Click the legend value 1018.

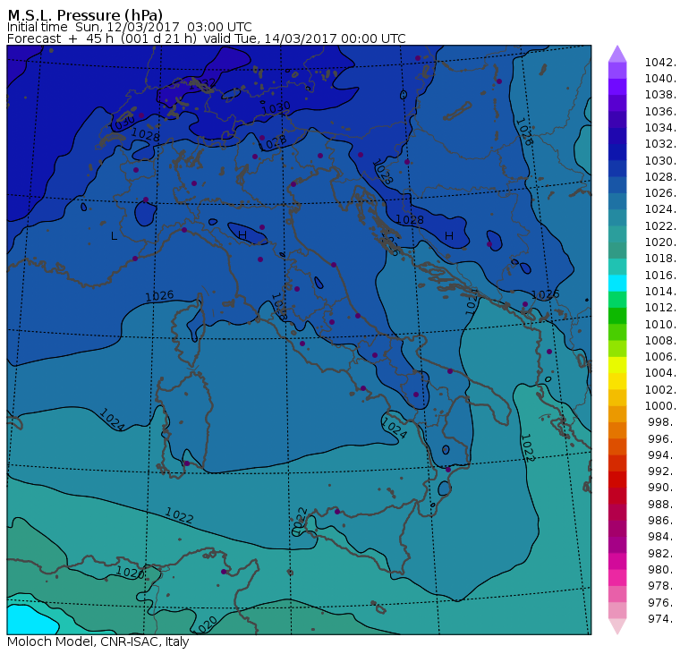click(660, 259)
